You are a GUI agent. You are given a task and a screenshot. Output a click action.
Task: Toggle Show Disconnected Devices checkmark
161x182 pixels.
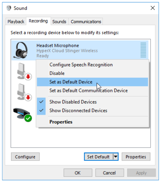[41, 110]
